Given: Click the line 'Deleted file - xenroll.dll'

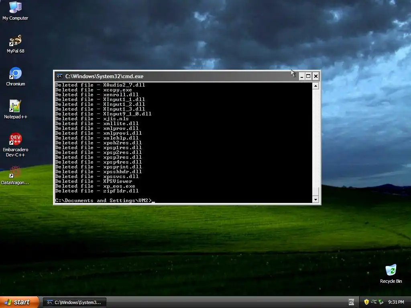Looking at the screenshot, I should (x=97, y=95).
